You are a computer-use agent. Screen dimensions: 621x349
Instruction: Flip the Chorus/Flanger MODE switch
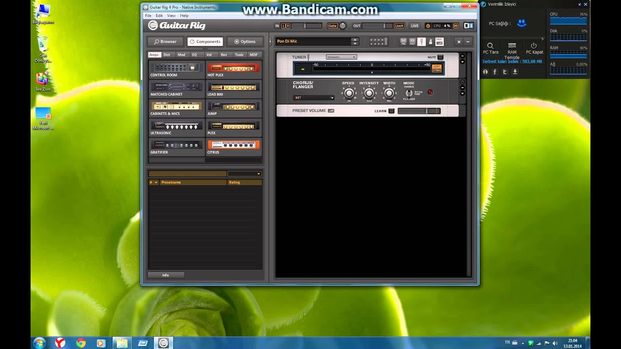coord(409,93)
